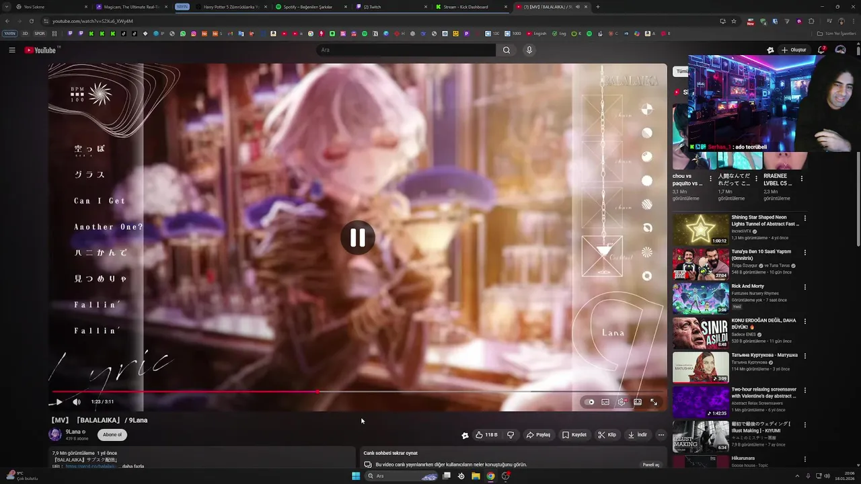Open the URL link in description
The height and width of the screenshot is (484, 861).
(x=91, y=466)
